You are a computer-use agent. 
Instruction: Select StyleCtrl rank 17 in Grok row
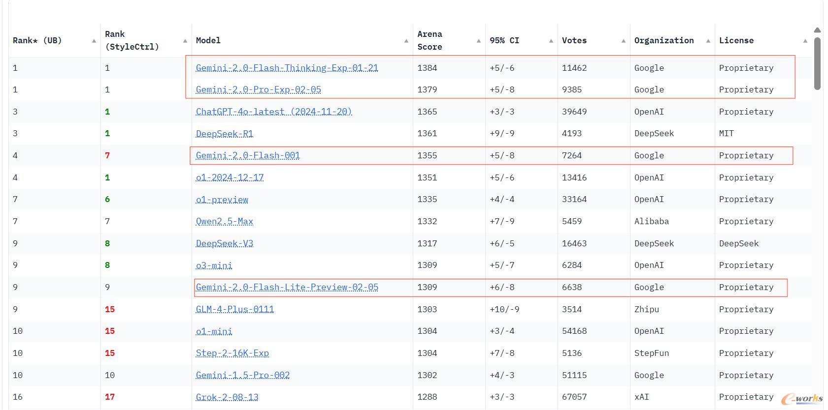click(x=109, y=397)
